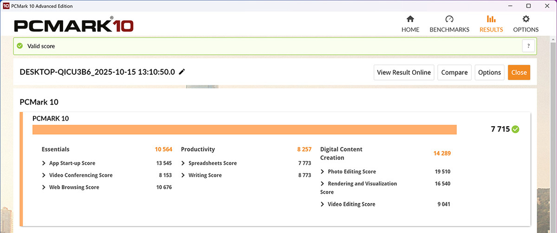
Task: Open the Home tab
Action: click(410, 24)
